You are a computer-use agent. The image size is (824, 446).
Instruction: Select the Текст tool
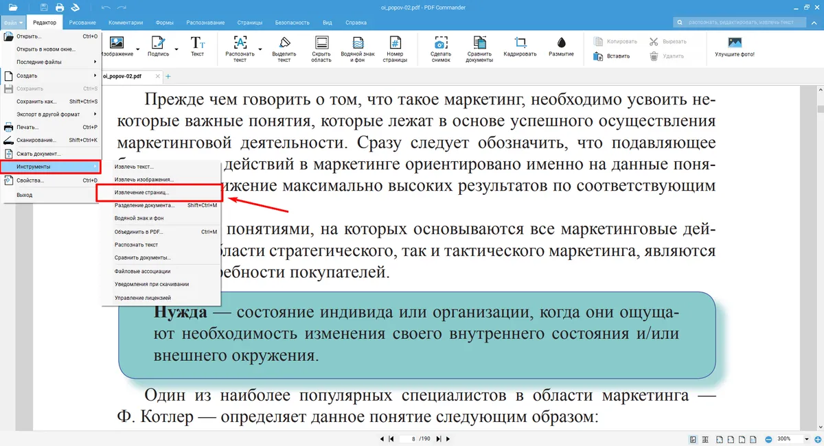197,48
